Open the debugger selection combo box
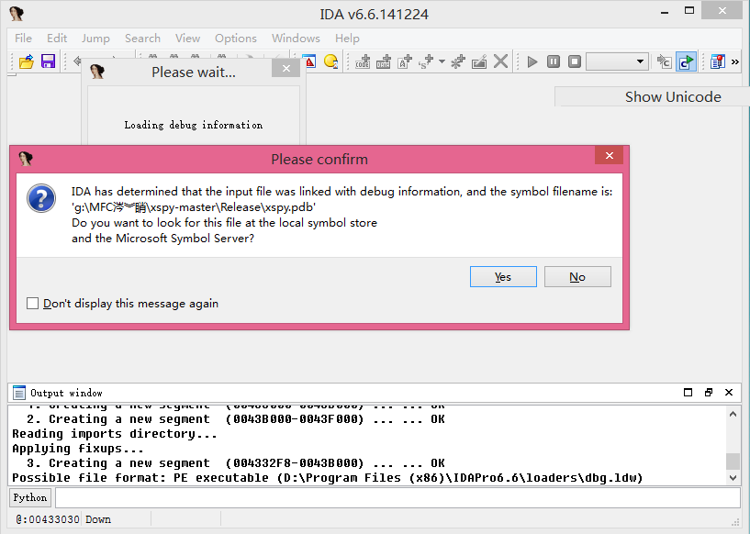This screenshot has height=534, width=750. tap(618, 61)
